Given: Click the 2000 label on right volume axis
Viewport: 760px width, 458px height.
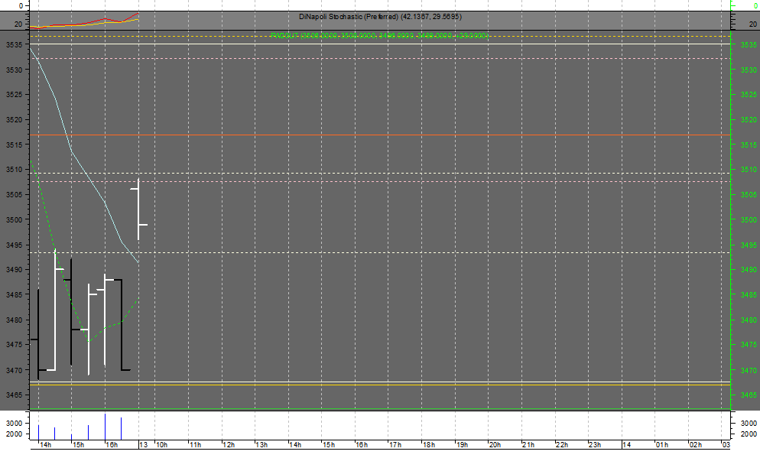Looking at the screenshot, I should pos(749,434).
